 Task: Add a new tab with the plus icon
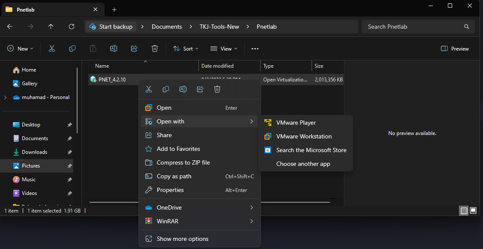[x=114, y=9]
